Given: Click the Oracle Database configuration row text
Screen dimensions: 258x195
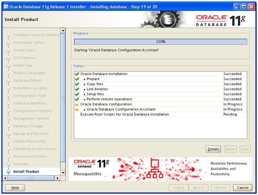Looking at the screenshot, I should coord(106,104).
